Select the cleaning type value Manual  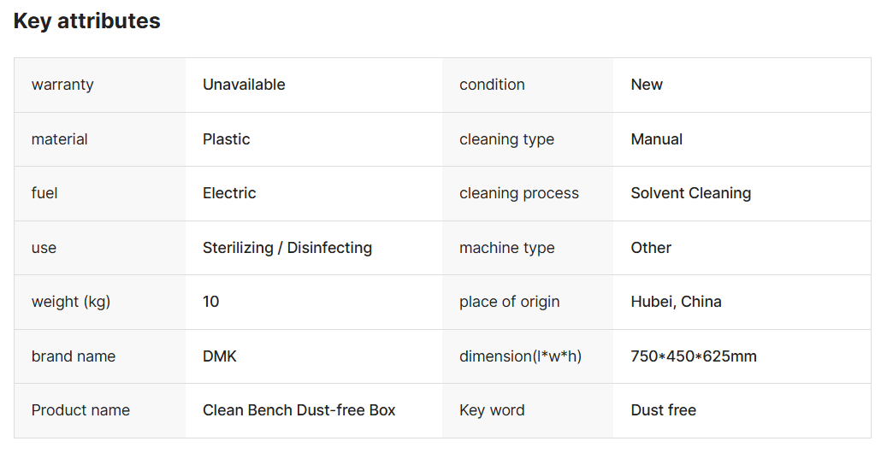[657, 139]
